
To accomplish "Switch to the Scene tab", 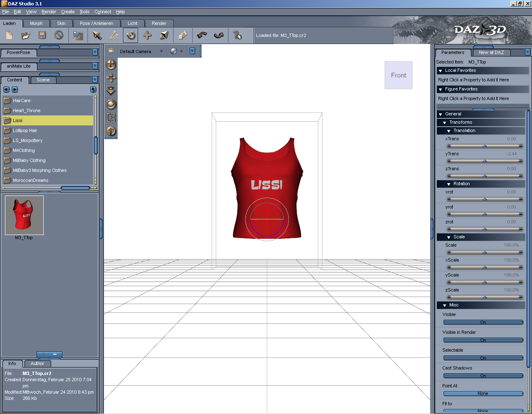I will 43,80.
